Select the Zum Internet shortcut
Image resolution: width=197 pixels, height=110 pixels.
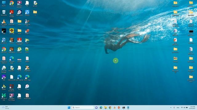tap(19, 78)
